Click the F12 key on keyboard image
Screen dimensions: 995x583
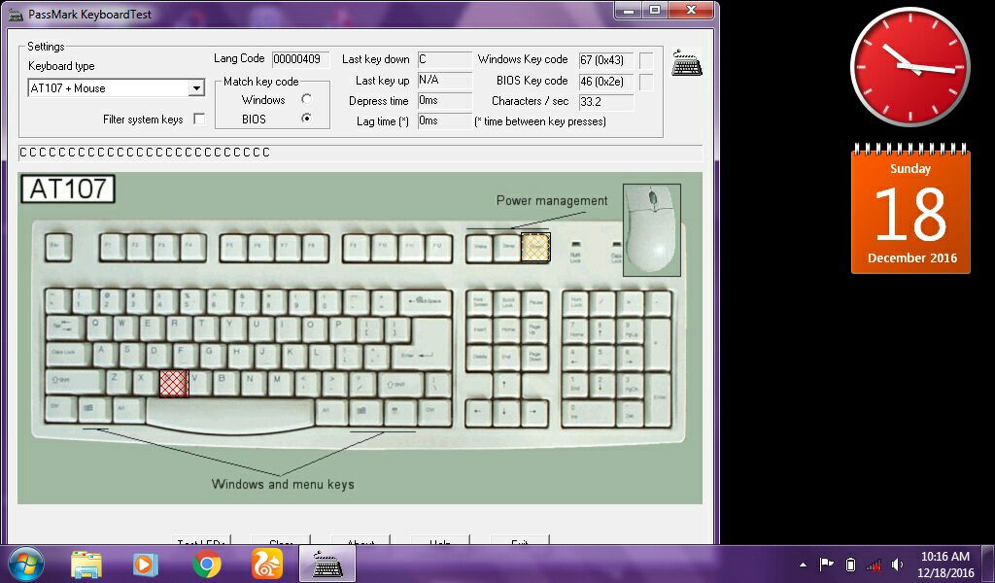[438, 248]
